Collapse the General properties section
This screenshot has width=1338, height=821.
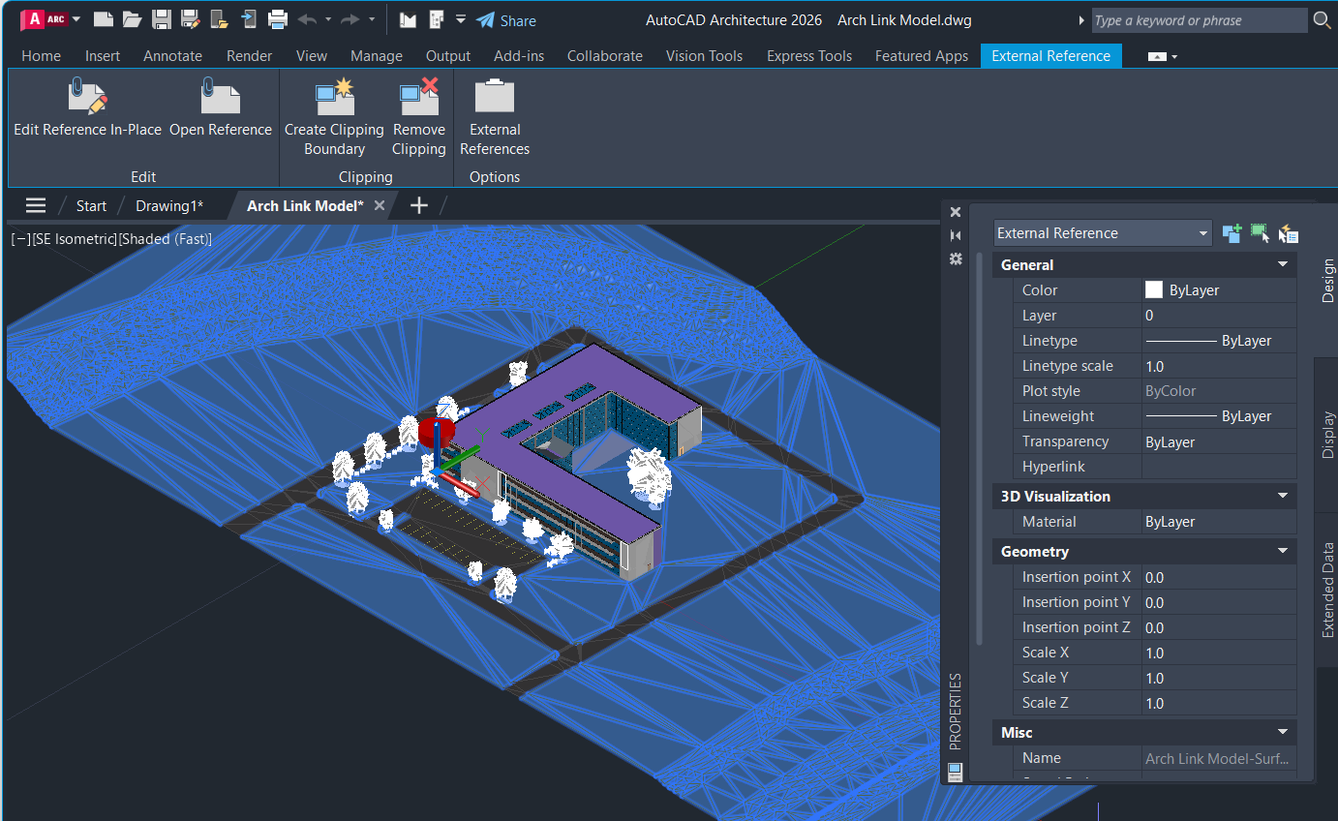tap(1283, 264)
